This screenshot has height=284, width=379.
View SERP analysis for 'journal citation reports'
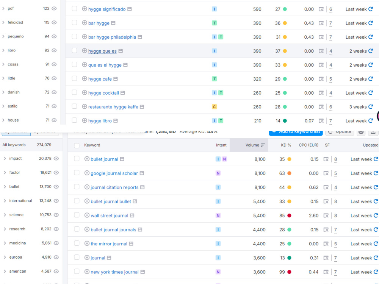pos(326,187)
